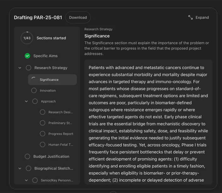Open the Budget Justification section
This screenshot has height=193, width=222.
pos(51,157)
